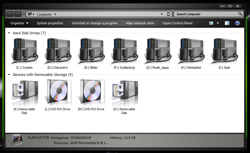Open the (C:) System drive icon
The width and height of the screenshot is (250, 153).
point(24,51)
